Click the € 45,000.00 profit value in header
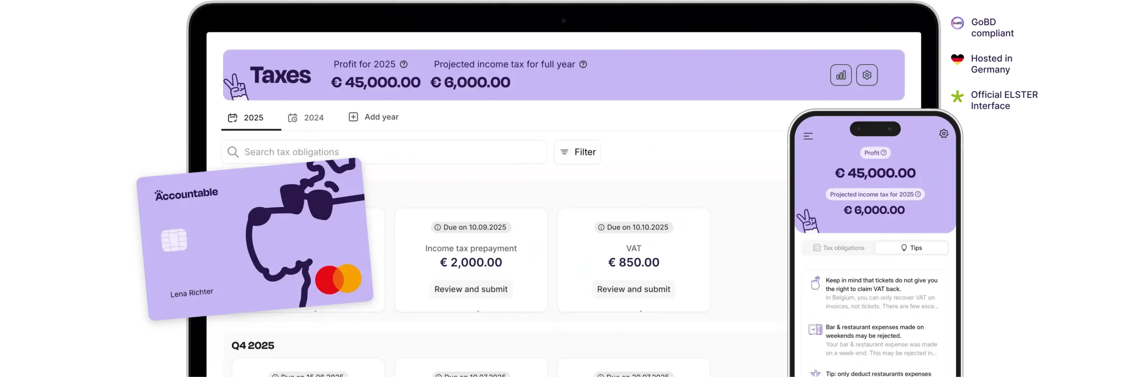1126x377 pixels. click(x=376, y=82)
